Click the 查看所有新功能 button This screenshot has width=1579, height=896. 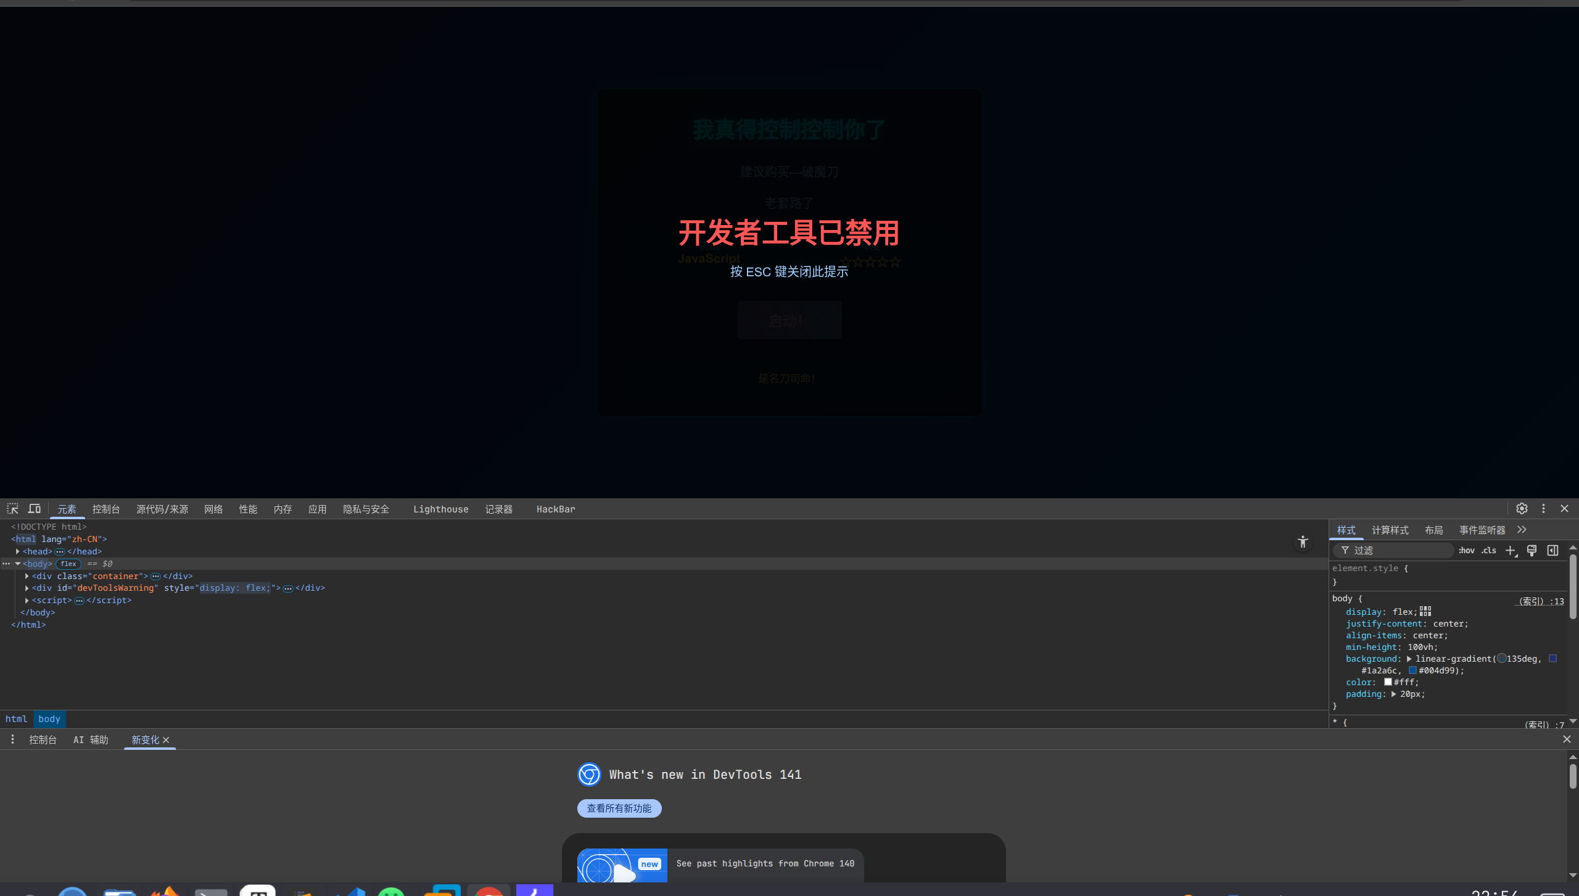point(619,808)
